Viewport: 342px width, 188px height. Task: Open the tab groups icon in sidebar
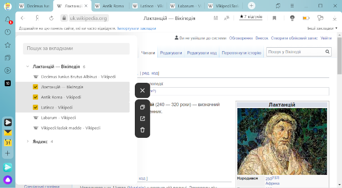(x=8, y=58)
